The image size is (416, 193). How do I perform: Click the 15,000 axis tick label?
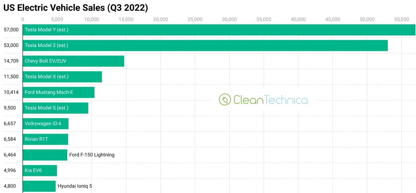tap(126, 19)
